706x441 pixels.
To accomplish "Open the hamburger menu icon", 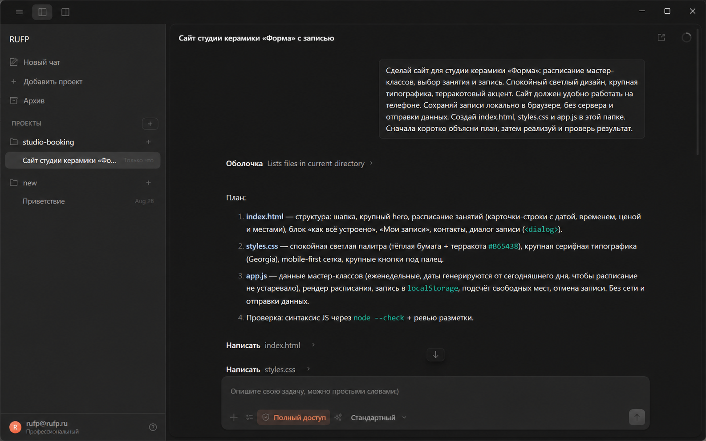I will point(19,12).
